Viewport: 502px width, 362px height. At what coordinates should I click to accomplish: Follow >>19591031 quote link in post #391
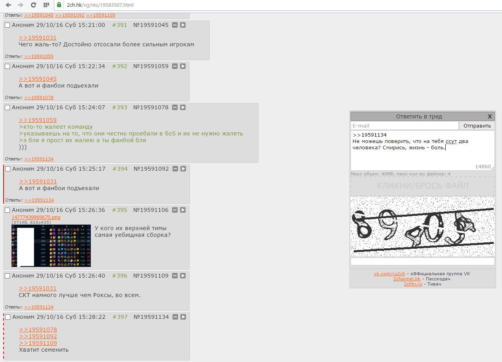[38, 38]
